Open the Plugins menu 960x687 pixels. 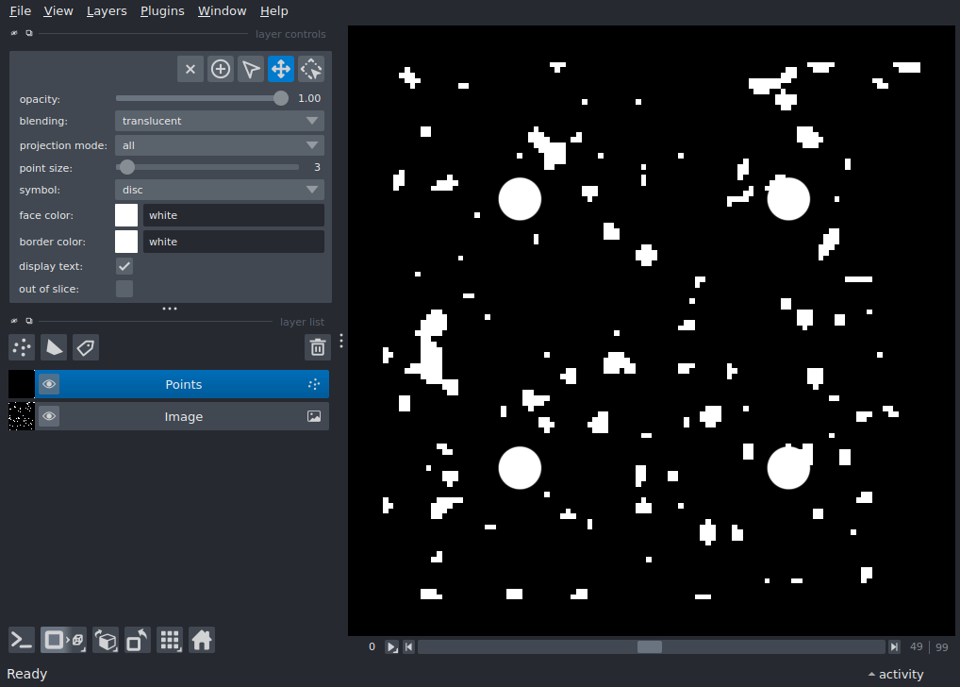[162, 11]
